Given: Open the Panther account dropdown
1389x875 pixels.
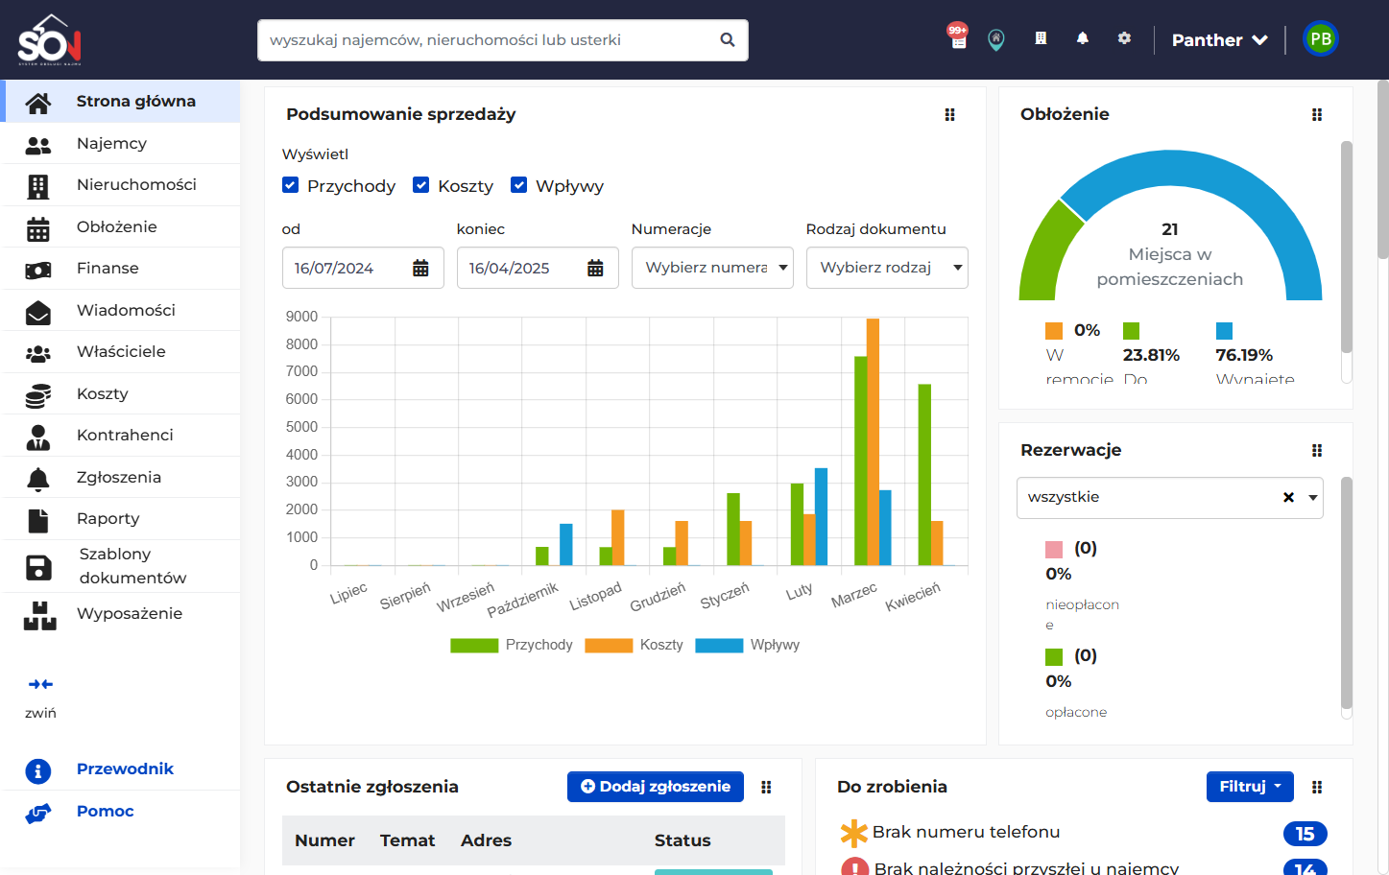Looking at the screenshot, I should tap(1220, 40).
